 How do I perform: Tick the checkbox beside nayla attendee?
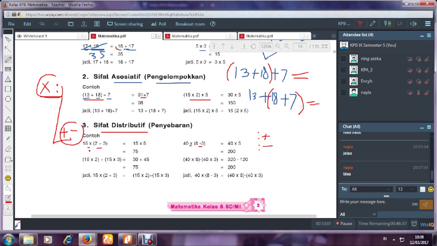(x=343, y=93)
